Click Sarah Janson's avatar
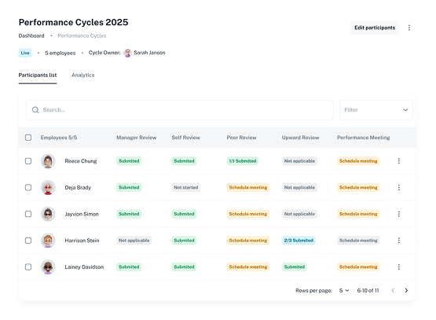 point(127,53)
